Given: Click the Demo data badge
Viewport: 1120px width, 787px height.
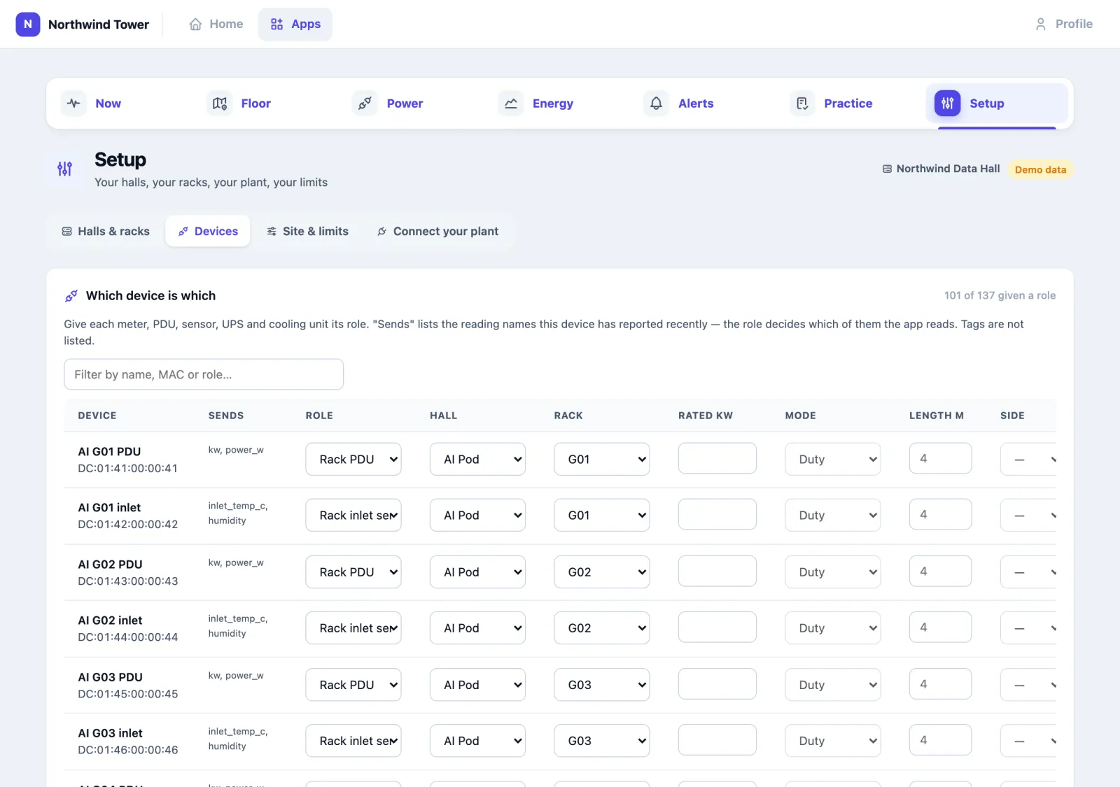Looking at the screenshot, I should click(x=1040, y=170).
